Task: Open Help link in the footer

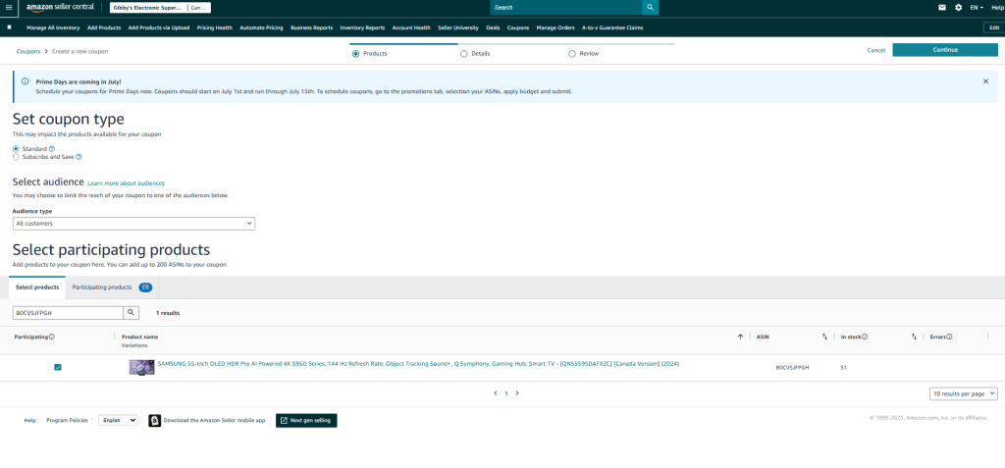Action: pyautogui.click(x=30, y=421)
